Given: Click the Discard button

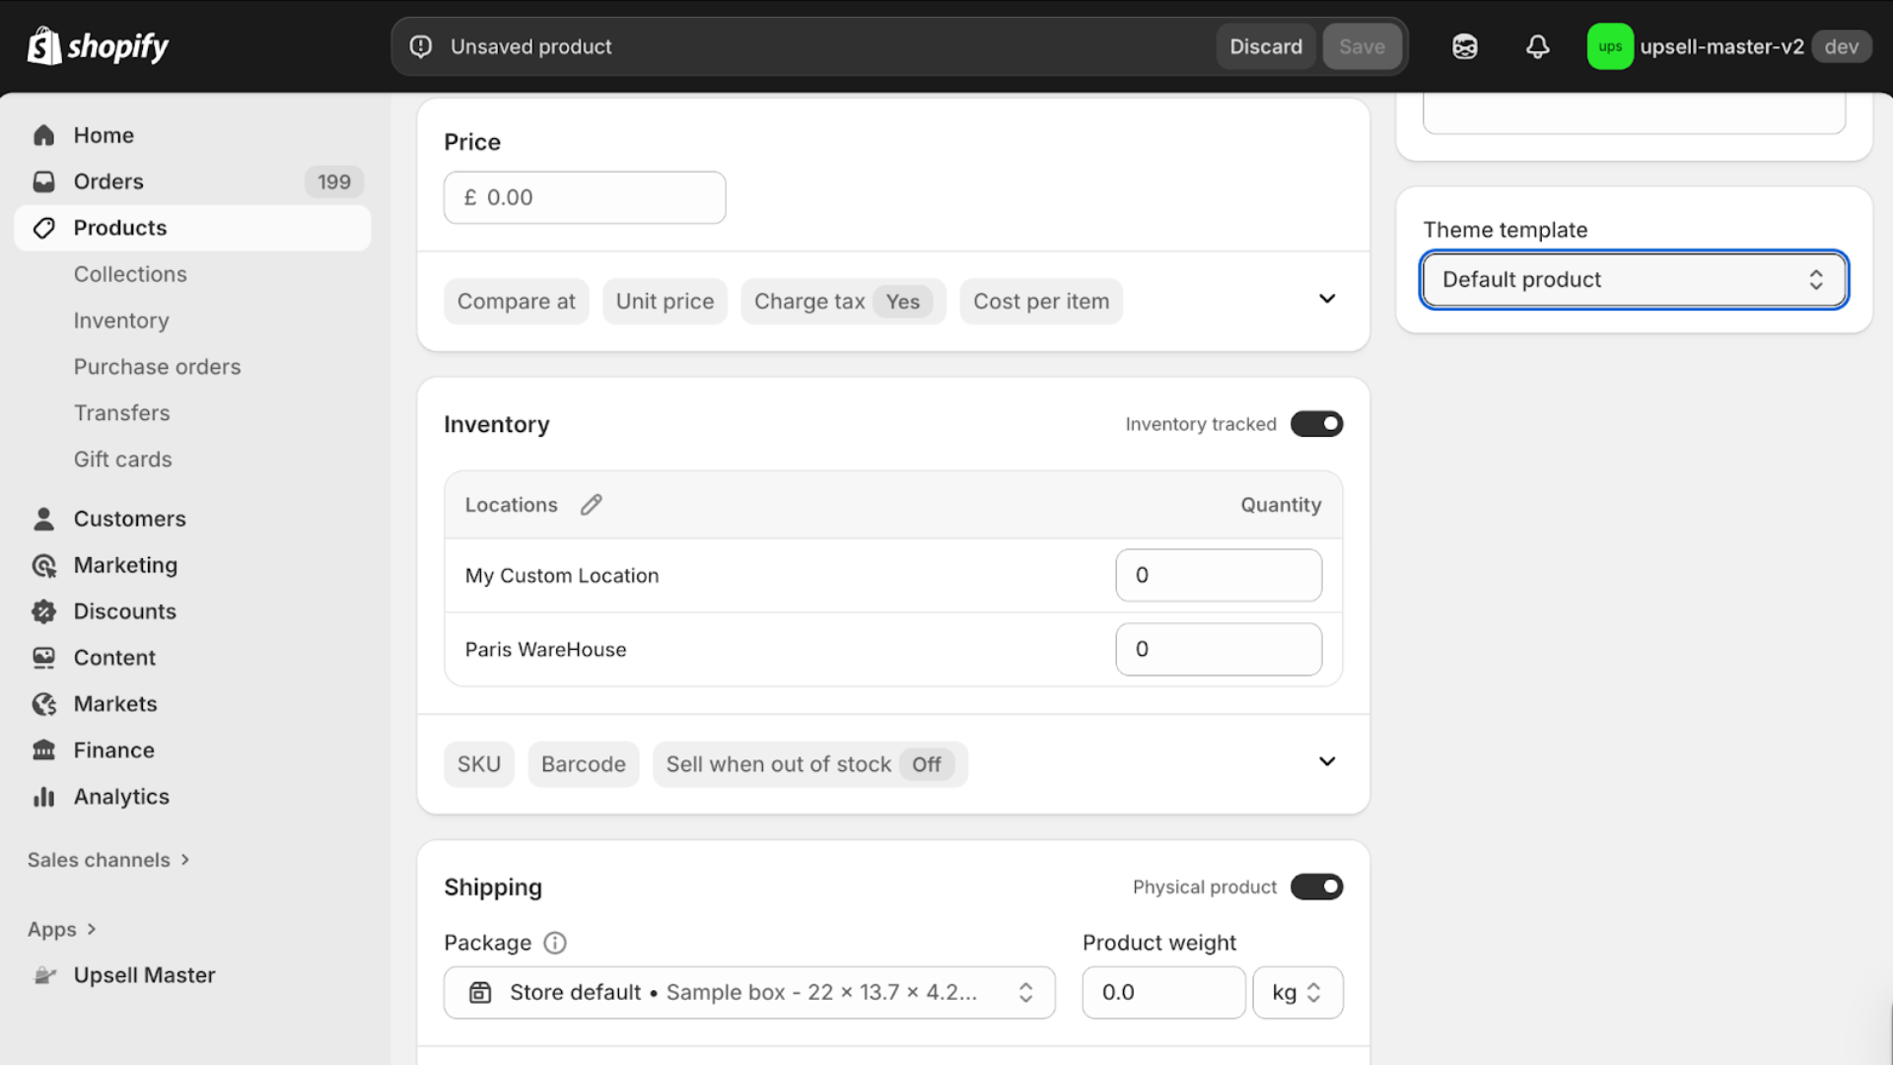Looking at the screenshot, I should pos(1265,46).
